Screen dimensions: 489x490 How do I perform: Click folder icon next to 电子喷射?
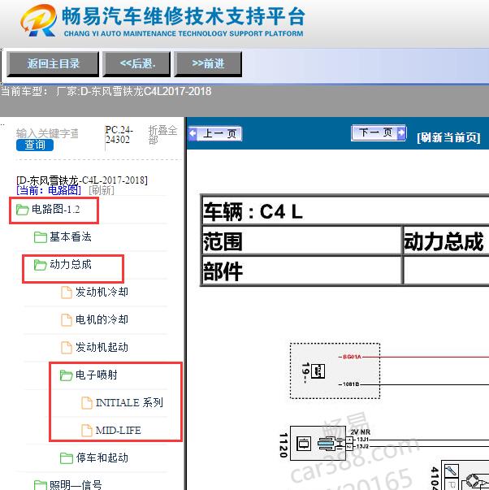click(67, 375)
